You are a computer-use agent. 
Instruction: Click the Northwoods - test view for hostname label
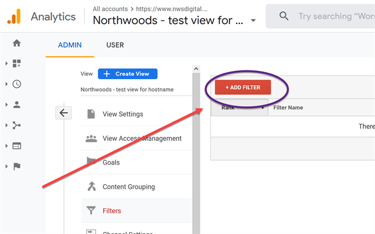tap(127, 90)
